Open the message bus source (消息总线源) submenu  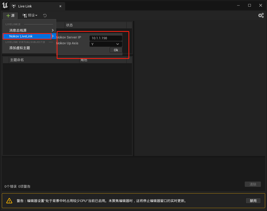click(29, 30)
